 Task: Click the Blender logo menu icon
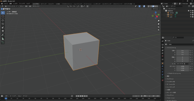[2, 4]
